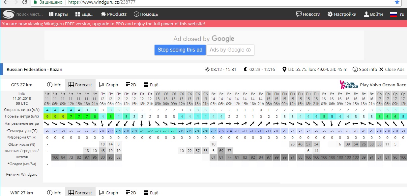407x196 pixels.
Task: Click the Ads by Google button
Action: point(230,50)
